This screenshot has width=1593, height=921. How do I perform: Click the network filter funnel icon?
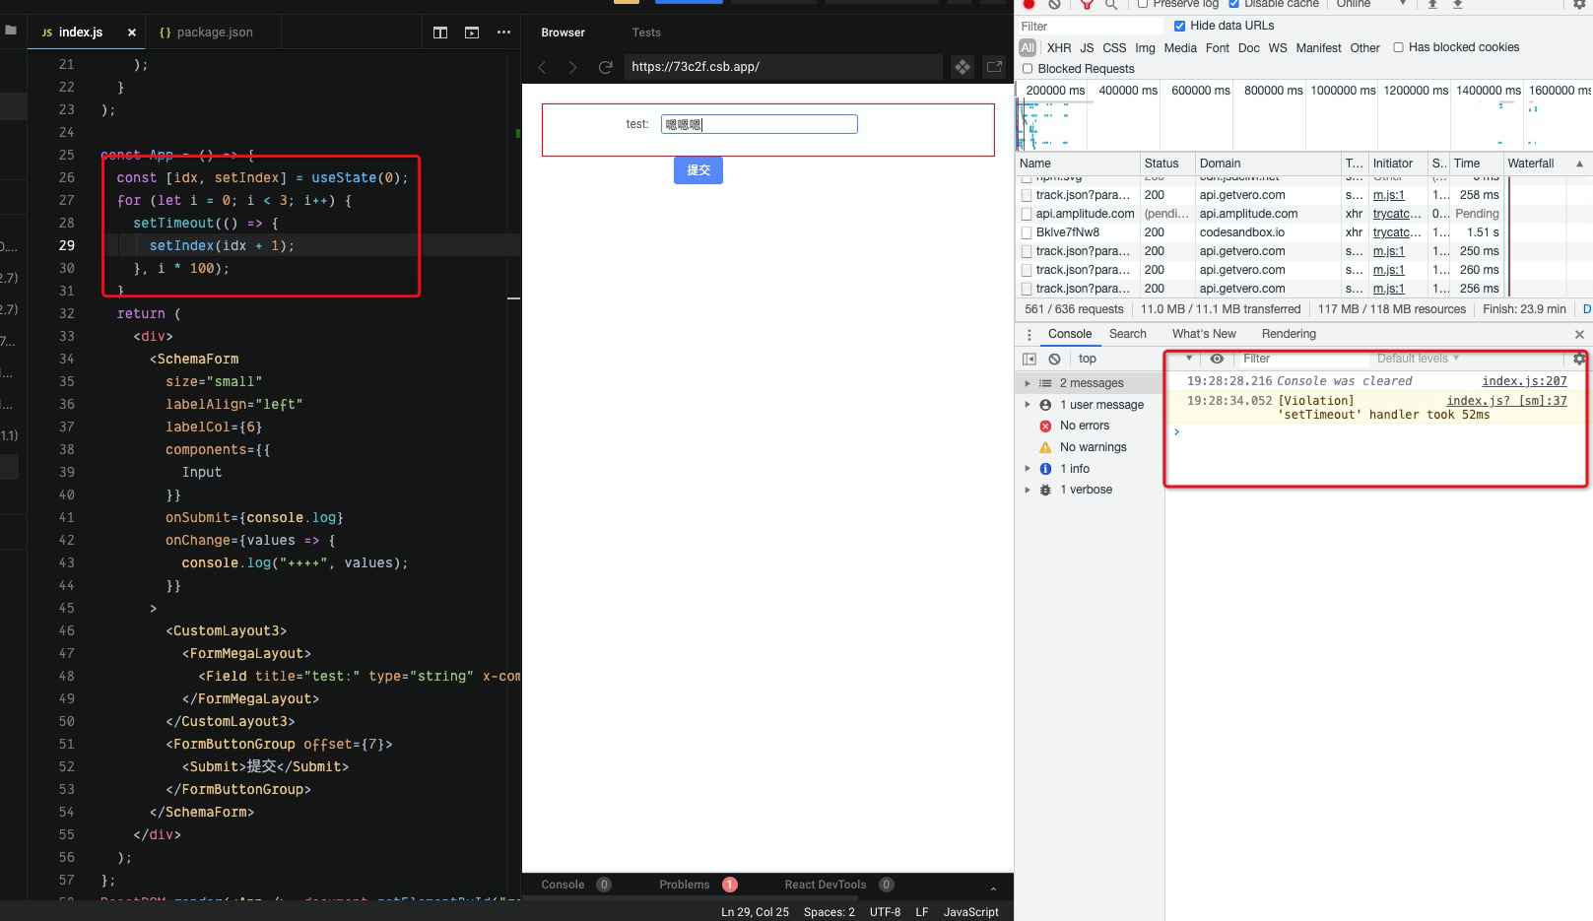pos(1087,4)
